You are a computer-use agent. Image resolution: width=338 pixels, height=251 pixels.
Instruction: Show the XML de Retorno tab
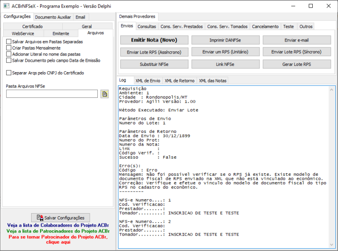(179, 81)
